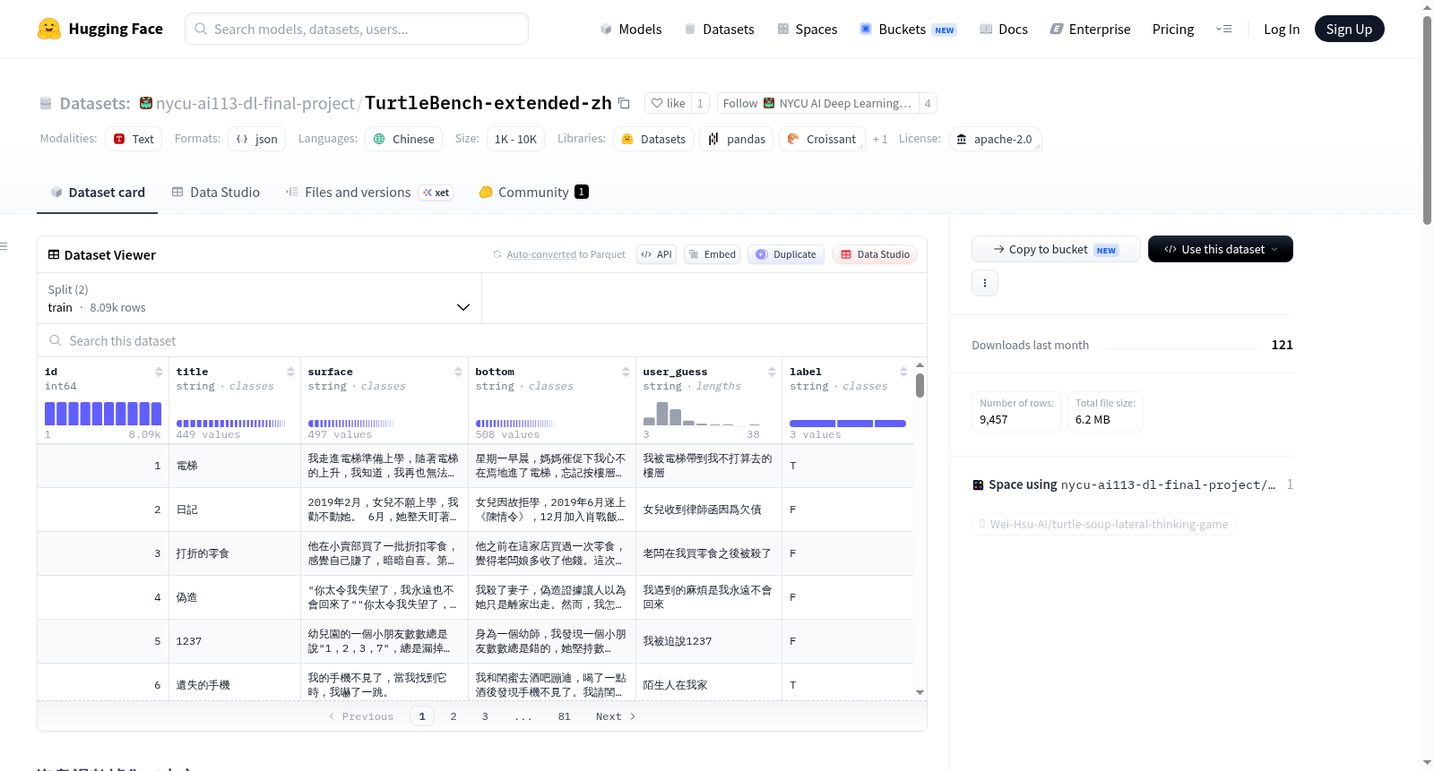This screenshot has width=1434, height=771.
Task: Open the collapsed left sidebar menu icon
Action: [4, 246]
